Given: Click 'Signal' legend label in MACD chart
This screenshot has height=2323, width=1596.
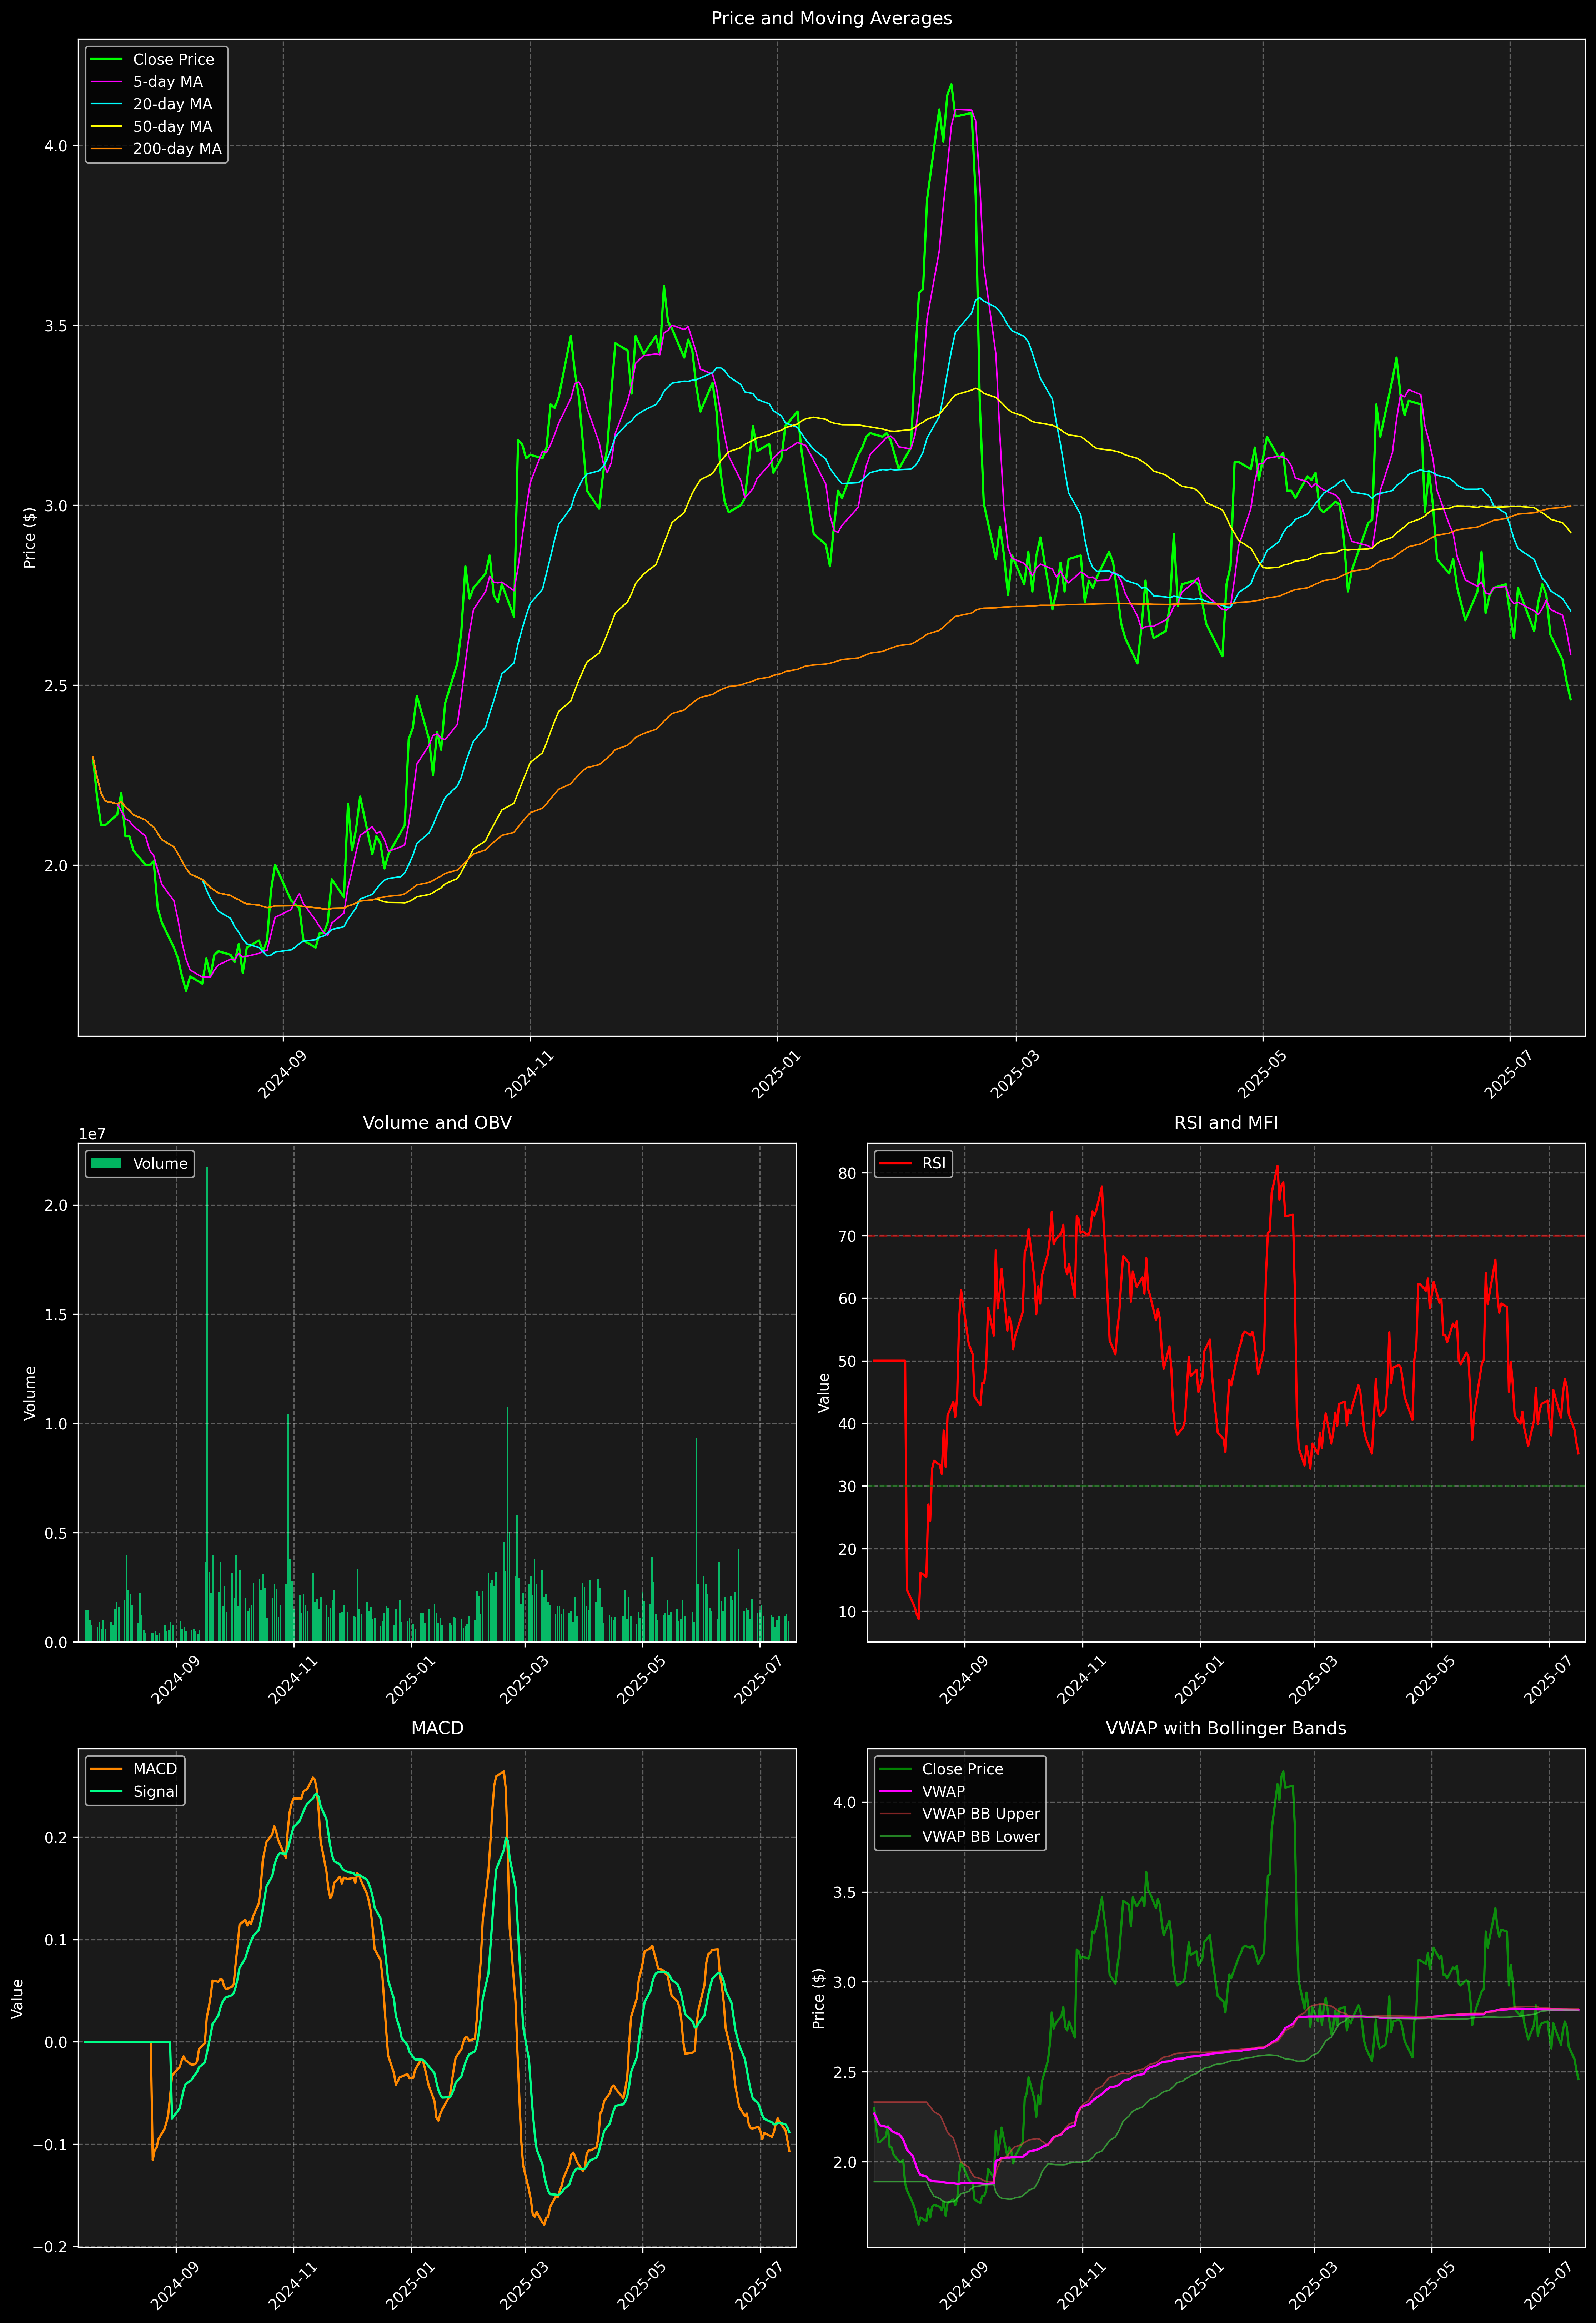Looking at the screenshot, I should pos(156,1792).
